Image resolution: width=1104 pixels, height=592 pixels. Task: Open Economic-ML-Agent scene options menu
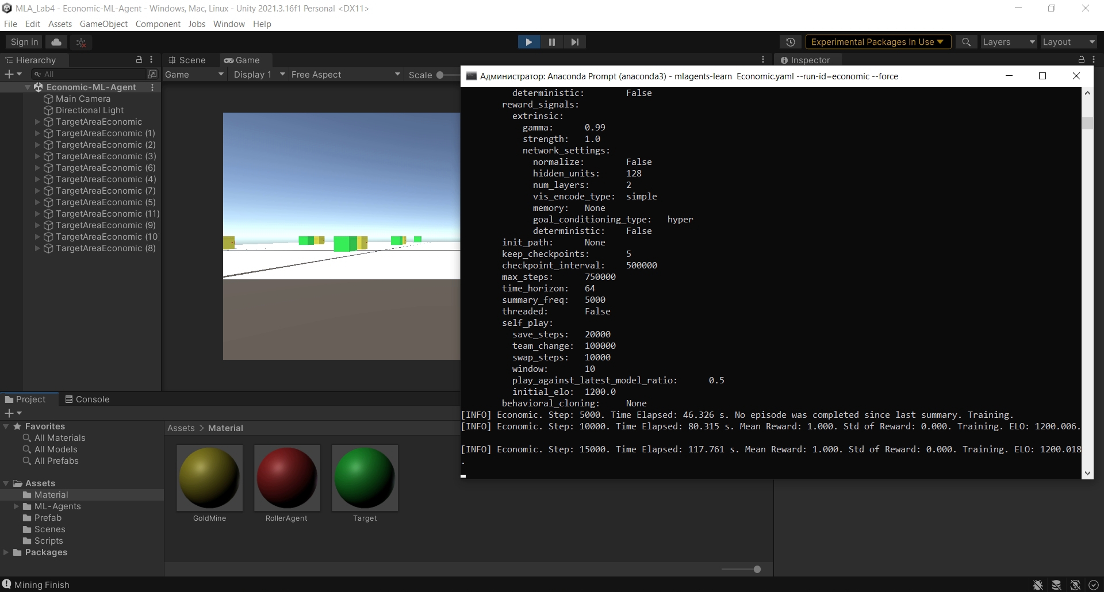click(x=152, y=87)
